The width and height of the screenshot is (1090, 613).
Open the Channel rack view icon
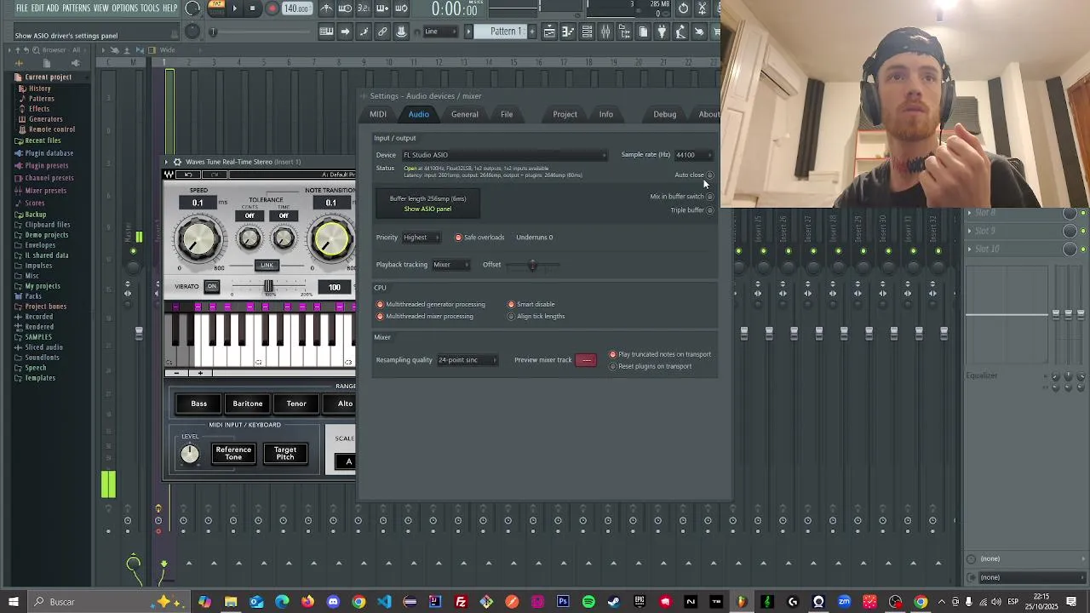coord(587,32)
